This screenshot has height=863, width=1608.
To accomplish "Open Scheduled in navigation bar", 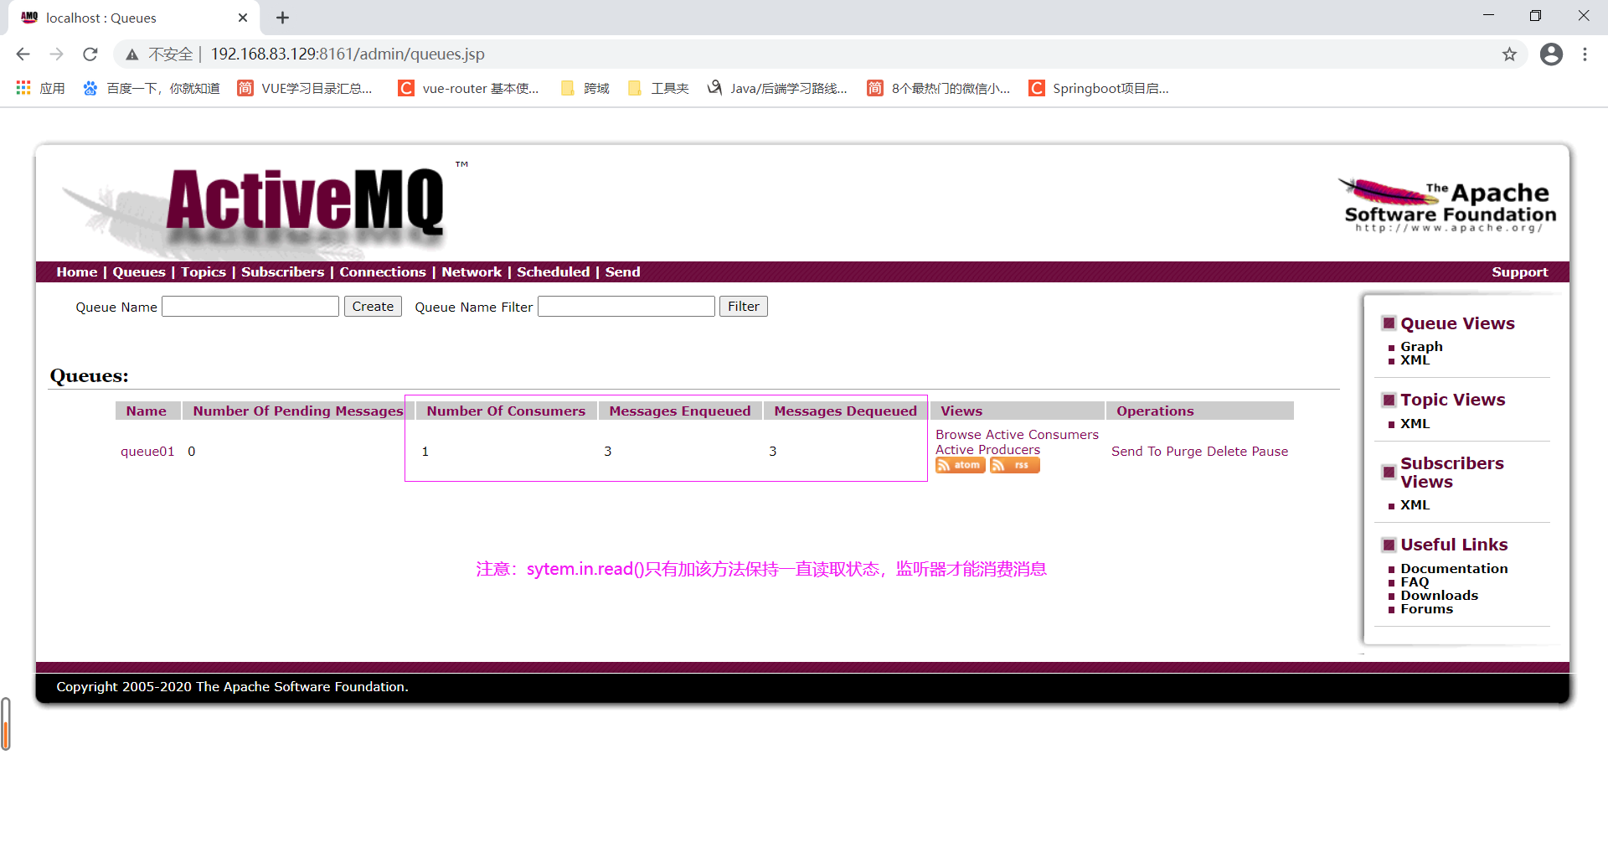I will (553, 272).
